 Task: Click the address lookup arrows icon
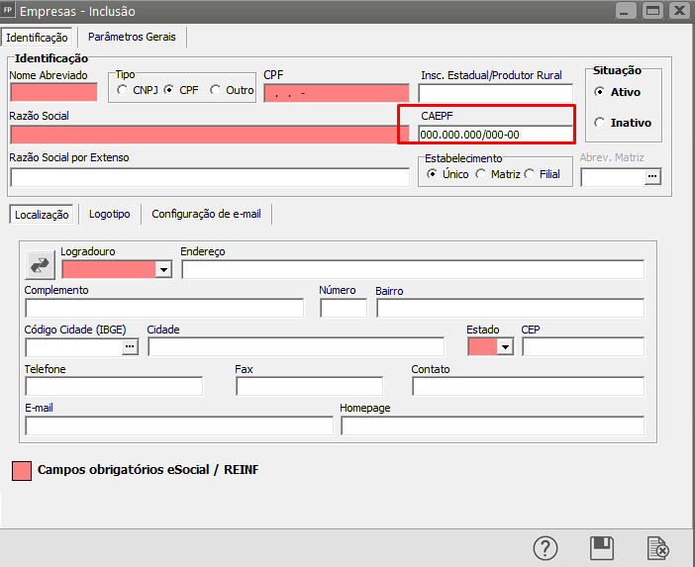pos(41,265)
